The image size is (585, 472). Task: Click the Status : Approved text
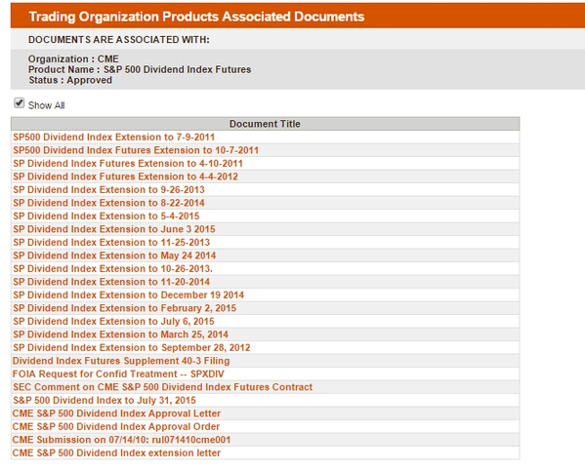click(70, 80)
